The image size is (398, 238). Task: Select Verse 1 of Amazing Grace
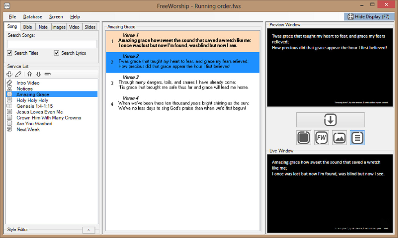[x=183, y=41]
